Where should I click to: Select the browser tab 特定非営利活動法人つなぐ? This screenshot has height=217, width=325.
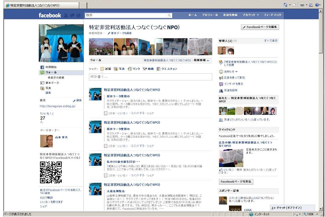41,5
